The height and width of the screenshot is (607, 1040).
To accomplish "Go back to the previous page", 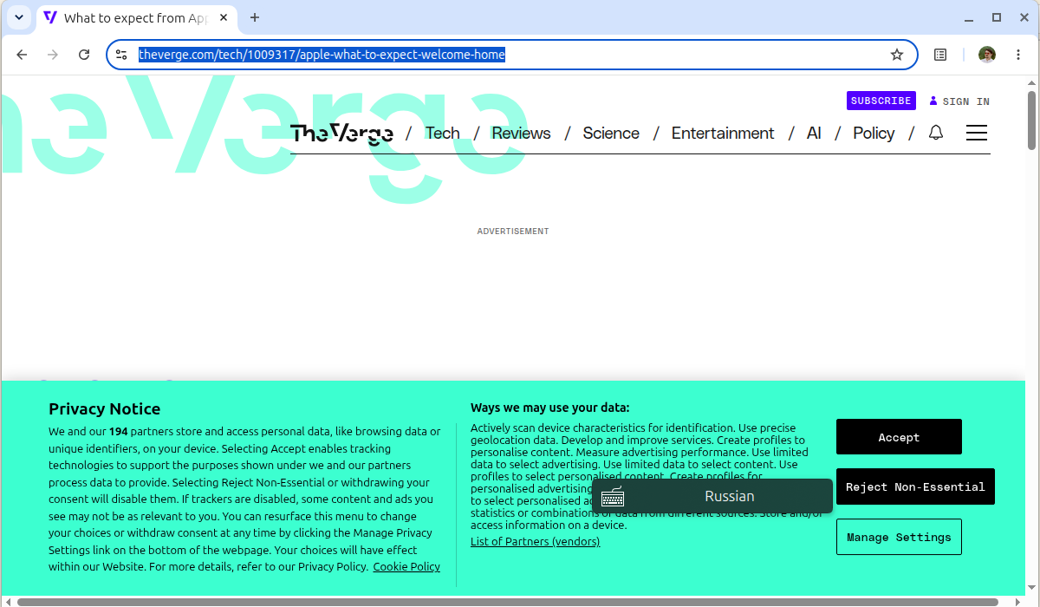I will pos(22,55).
